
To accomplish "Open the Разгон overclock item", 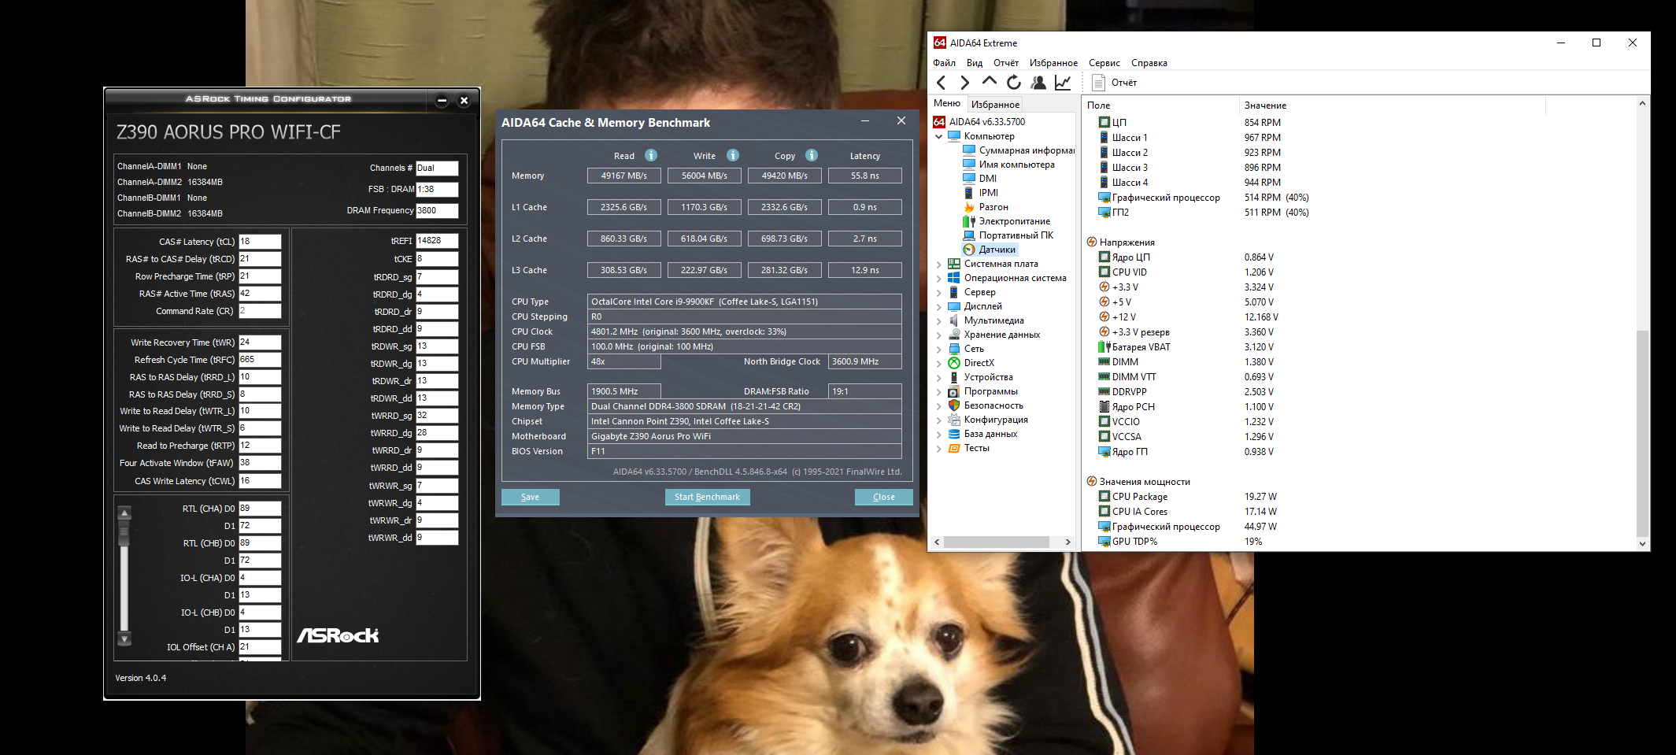I will click(x=993, y=207).
